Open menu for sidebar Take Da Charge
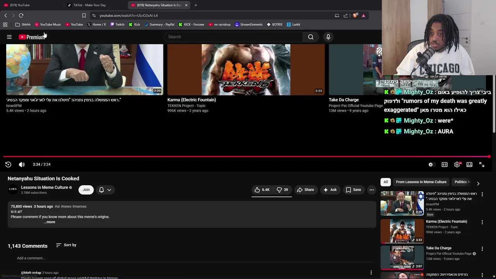 coord(482,249)
